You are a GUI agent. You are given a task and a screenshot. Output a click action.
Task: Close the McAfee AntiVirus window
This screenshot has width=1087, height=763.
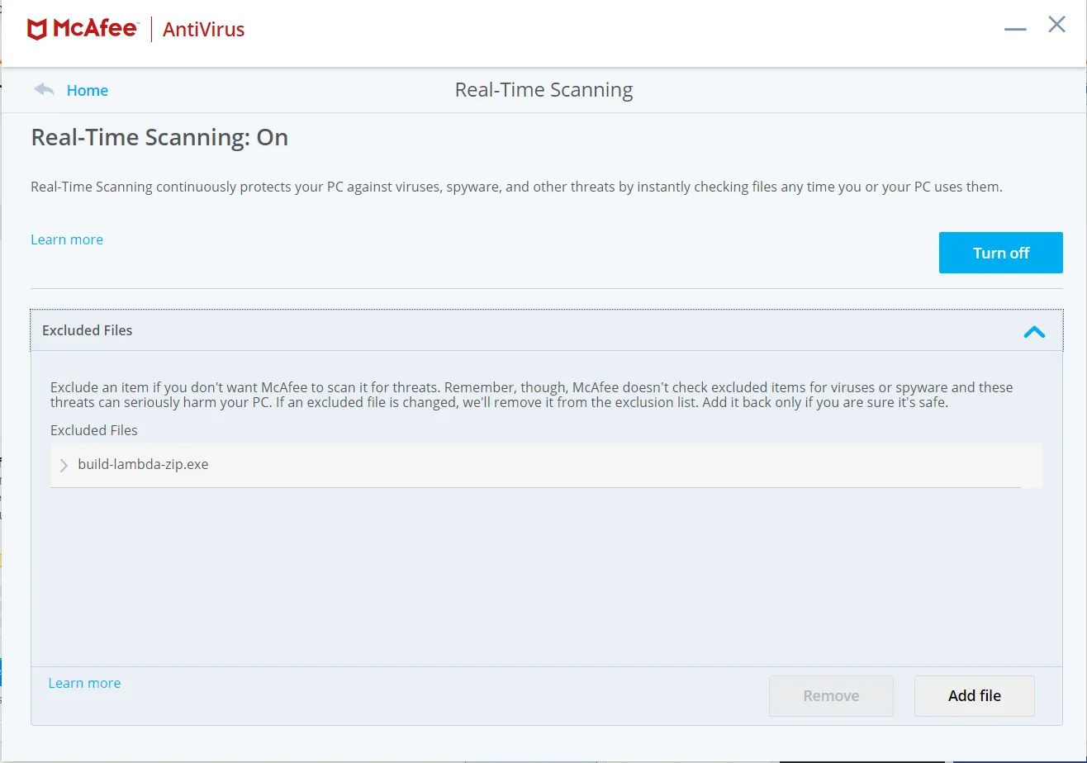1056,25
